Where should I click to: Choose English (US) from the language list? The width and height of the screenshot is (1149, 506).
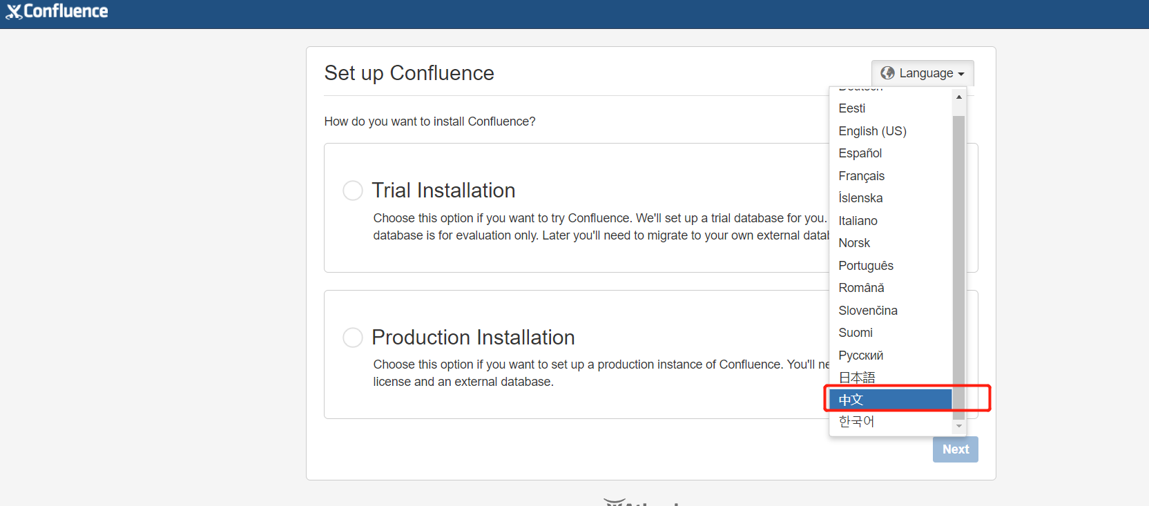(x=891, y=131)
